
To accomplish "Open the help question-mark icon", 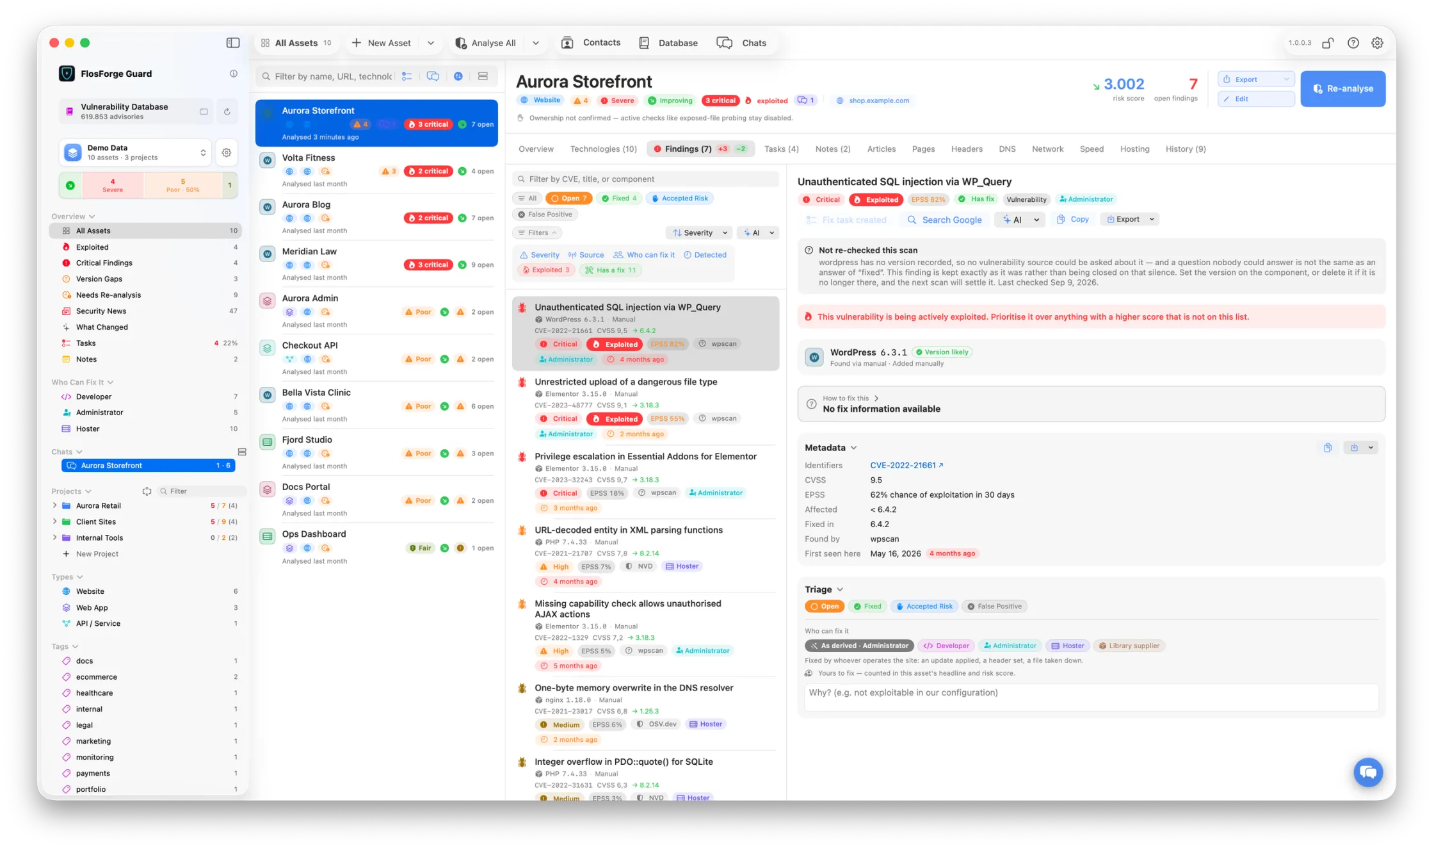I will pyautogui.click(x=1353, y=43).
